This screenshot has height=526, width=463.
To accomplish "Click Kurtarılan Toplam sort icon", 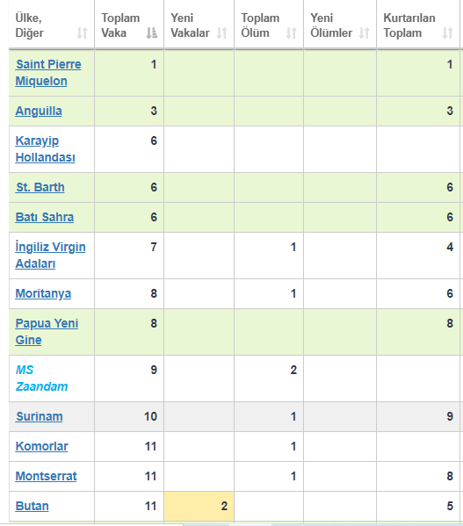I will point(447,32).
